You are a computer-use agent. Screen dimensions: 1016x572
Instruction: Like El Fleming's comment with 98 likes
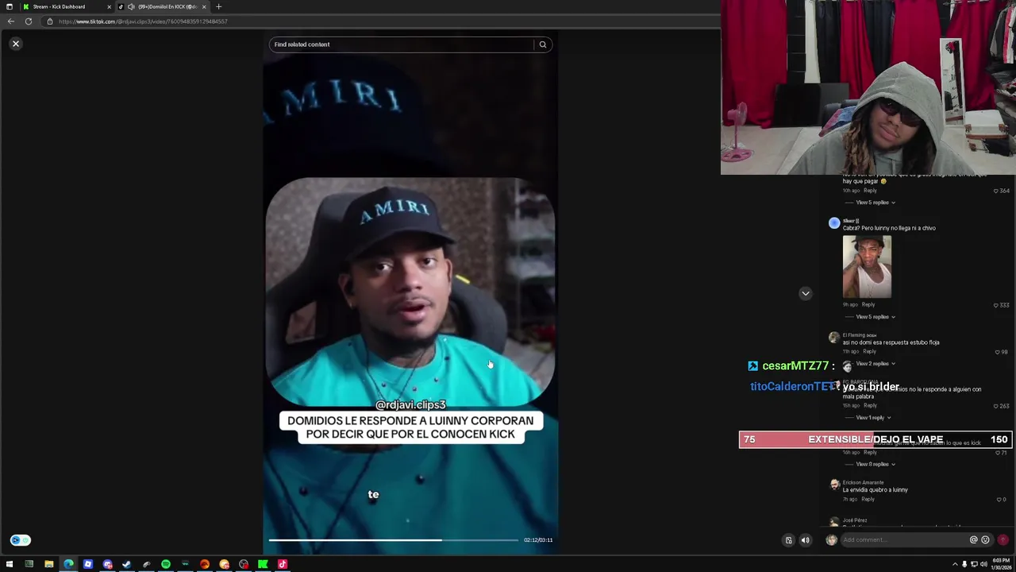coord(998,352)
